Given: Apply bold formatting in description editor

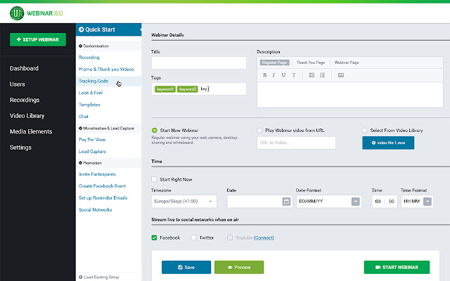Looking at the screenshot, I should [264, 75].
